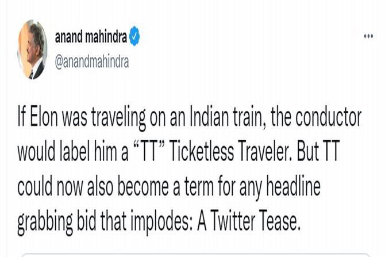
Task: Click the words "term for any"
Action: (223, 187)
